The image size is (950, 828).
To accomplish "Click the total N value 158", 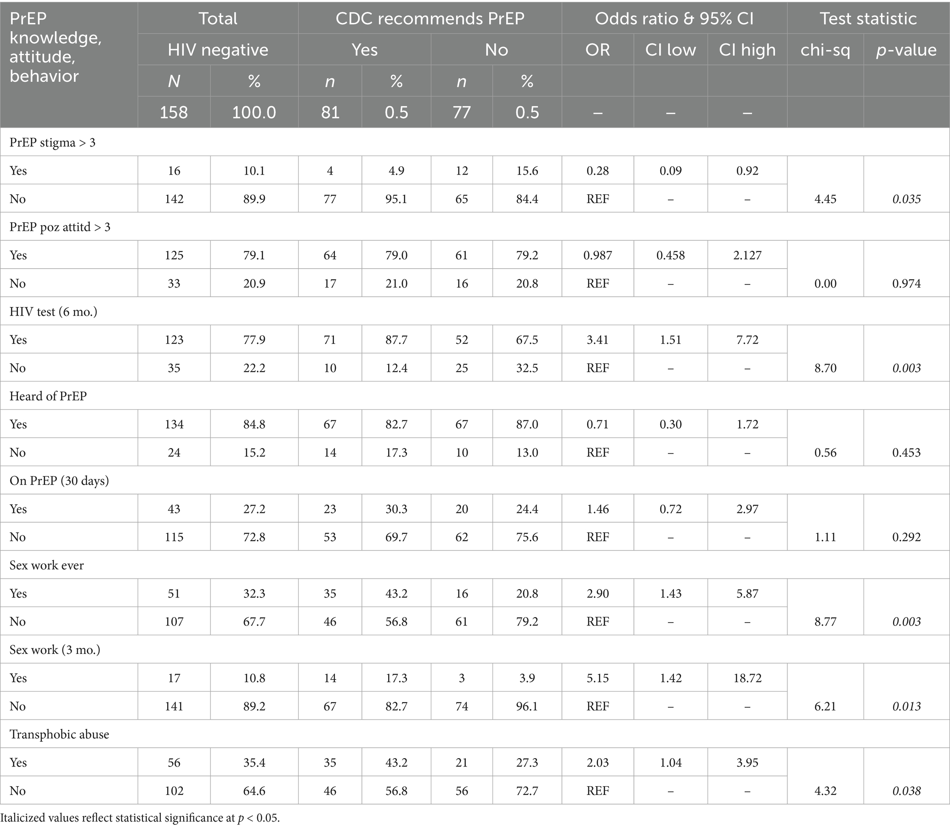I will (174, 112).
